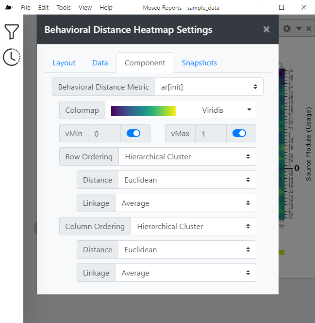Screen dimensions: 315x323
Task: Switch to the Snapshots tab
Action: [x=199, y=62]
